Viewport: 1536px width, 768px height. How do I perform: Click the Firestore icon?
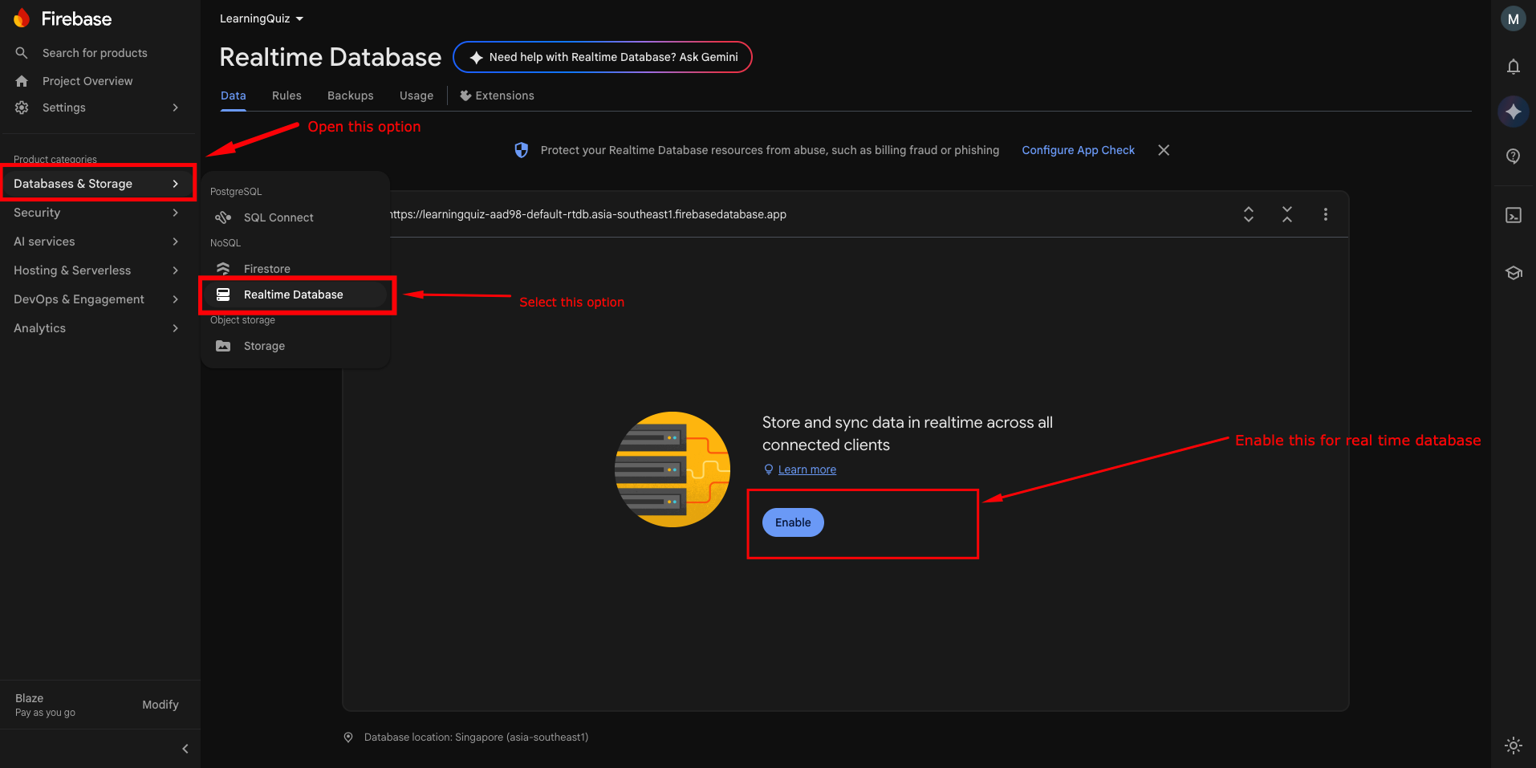point(223,269)
